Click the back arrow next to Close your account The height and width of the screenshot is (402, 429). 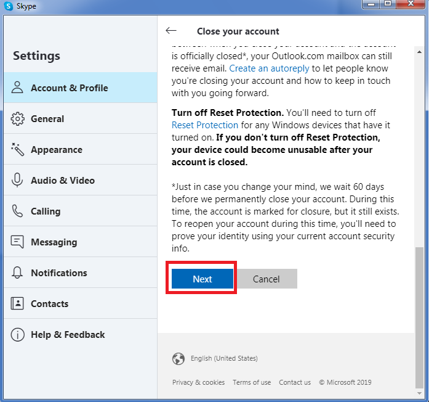171,31
